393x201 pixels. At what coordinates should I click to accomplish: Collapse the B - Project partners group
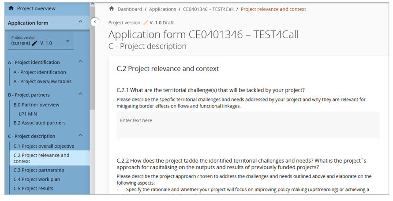80,94
